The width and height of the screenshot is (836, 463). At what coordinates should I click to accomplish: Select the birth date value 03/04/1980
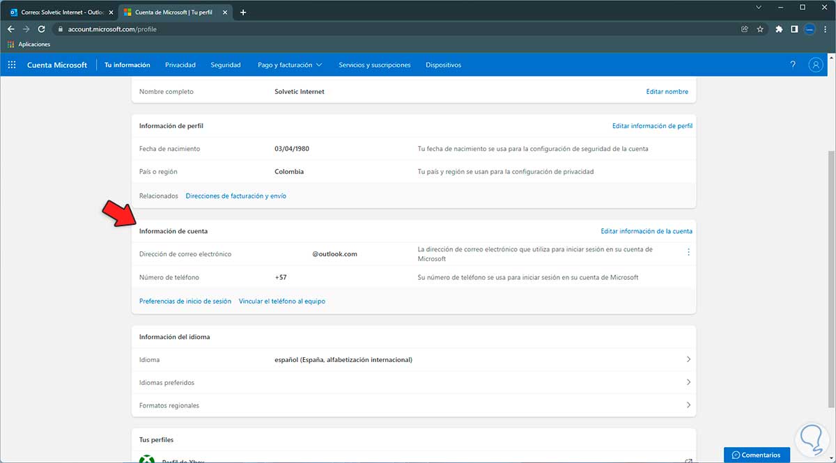tap(292, 148)
